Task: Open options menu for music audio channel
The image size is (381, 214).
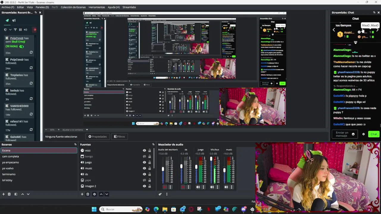Action: click(x=232, y=187)
